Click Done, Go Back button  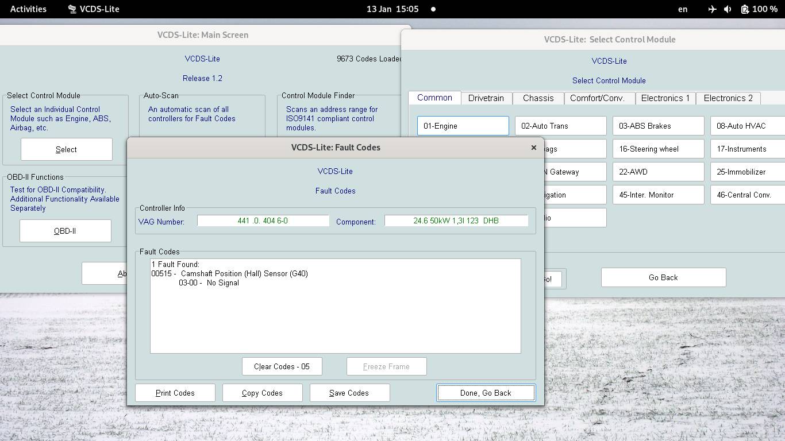pos(486,393)
